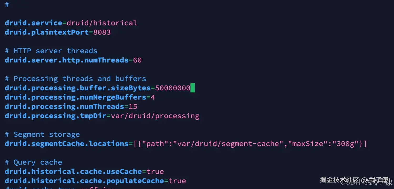394x189 pixels.
Task: Click the green cursor block after 50000000
Action: (193, 88)
